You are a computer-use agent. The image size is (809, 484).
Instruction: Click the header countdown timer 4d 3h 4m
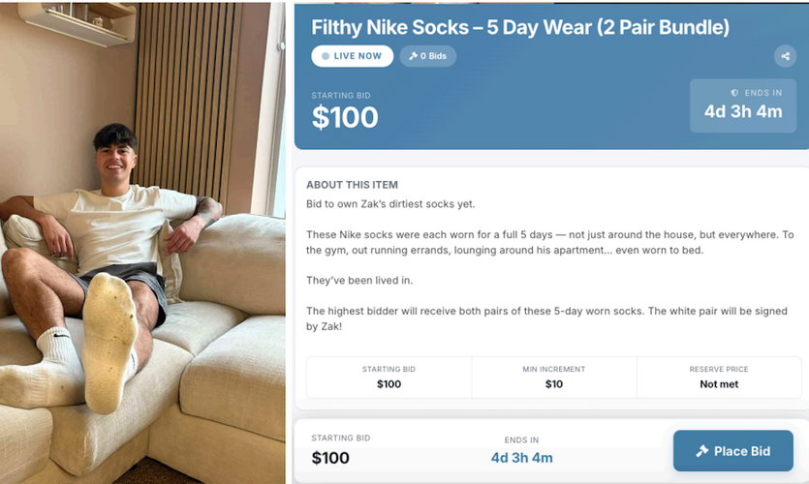pos(743,111)
